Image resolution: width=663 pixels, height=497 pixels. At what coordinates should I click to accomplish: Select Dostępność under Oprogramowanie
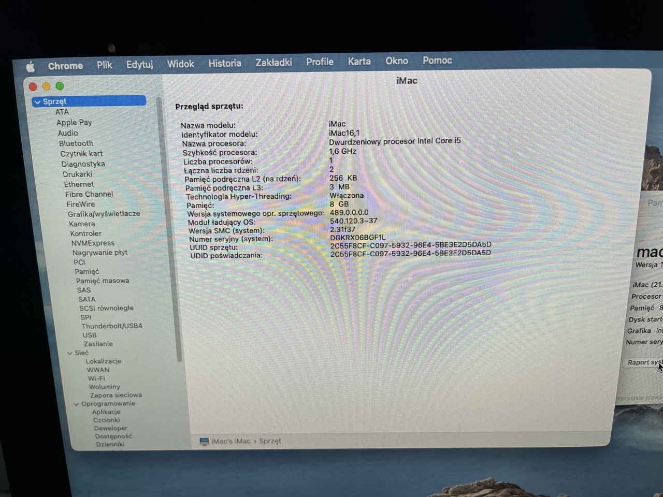click(x=113, y=436)
